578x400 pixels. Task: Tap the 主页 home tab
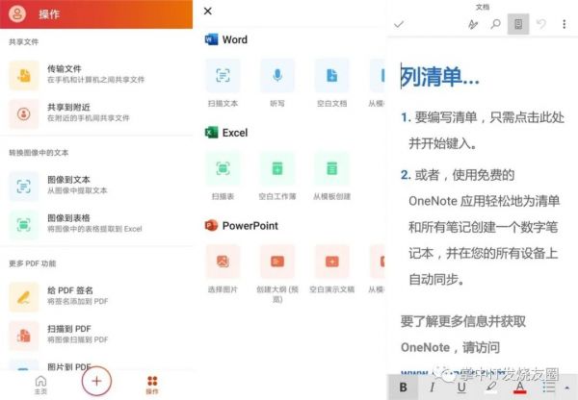coord(40,385)
